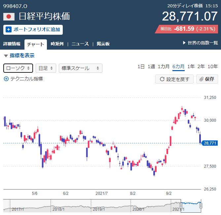
Task: Click plus icon on ポートフォリオに追加
Action: pos(9,29)
